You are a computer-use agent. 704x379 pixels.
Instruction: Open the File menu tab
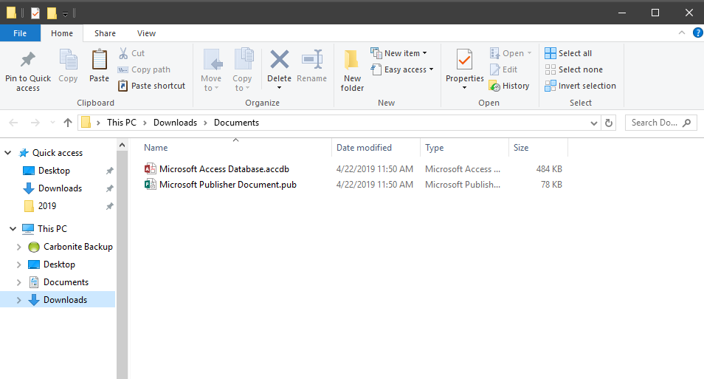pyautogui.click(x=20, y=33)
